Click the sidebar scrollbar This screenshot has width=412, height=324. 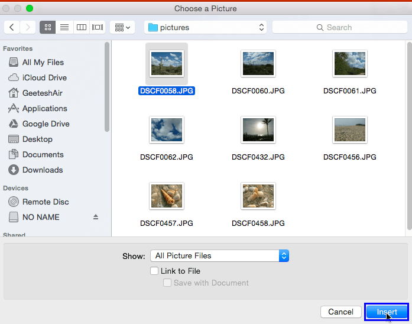[106, 87]
